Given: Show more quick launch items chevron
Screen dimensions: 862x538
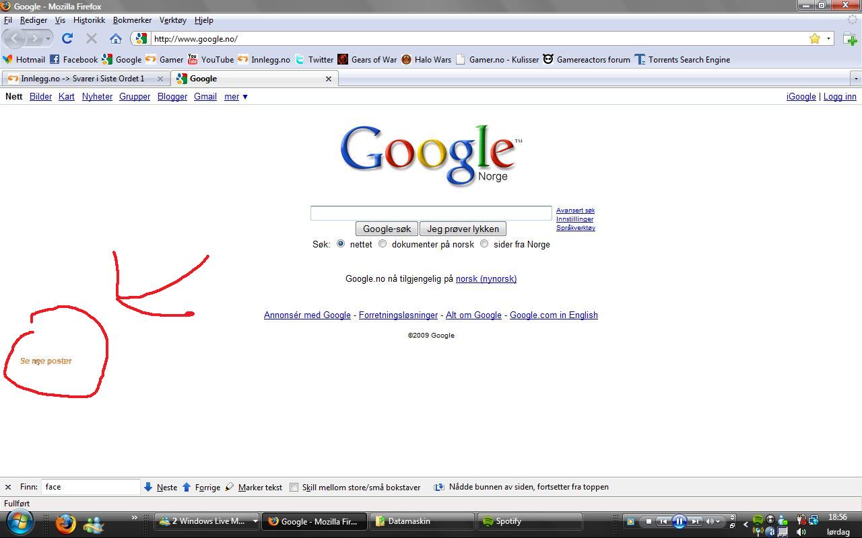Looking at the screenshot, I should 134,517.
